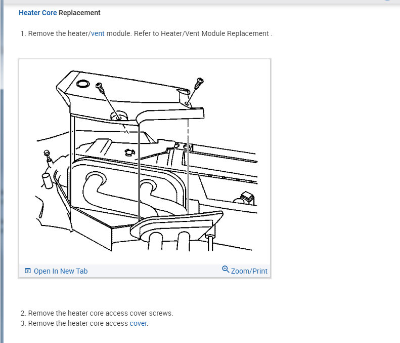Open the heater core diagram image
The height and width of the screenshot is (343, 400).
145,162
